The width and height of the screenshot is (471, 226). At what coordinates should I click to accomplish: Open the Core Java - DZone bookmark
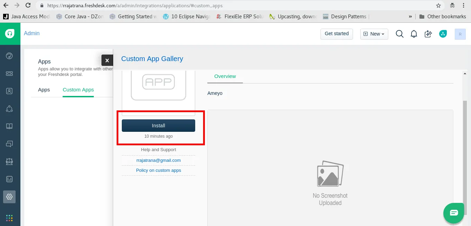80,17
